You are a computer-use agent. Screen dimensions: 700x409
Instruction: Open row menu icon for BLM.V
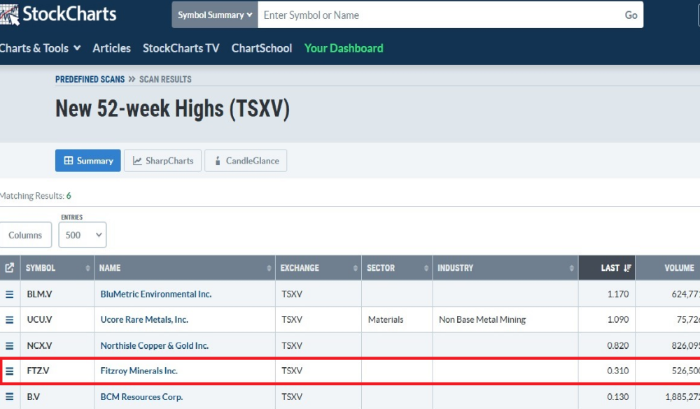click(10, 294)
